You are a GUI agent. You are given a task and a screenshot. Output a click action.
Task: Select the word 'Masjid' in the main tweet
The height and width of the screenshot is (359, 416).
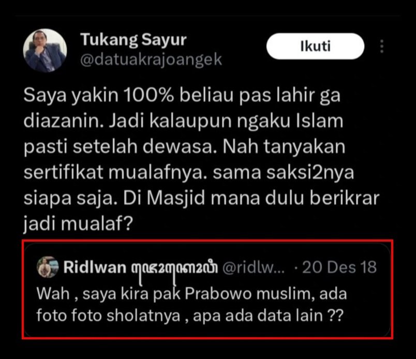tap(176, 198)
